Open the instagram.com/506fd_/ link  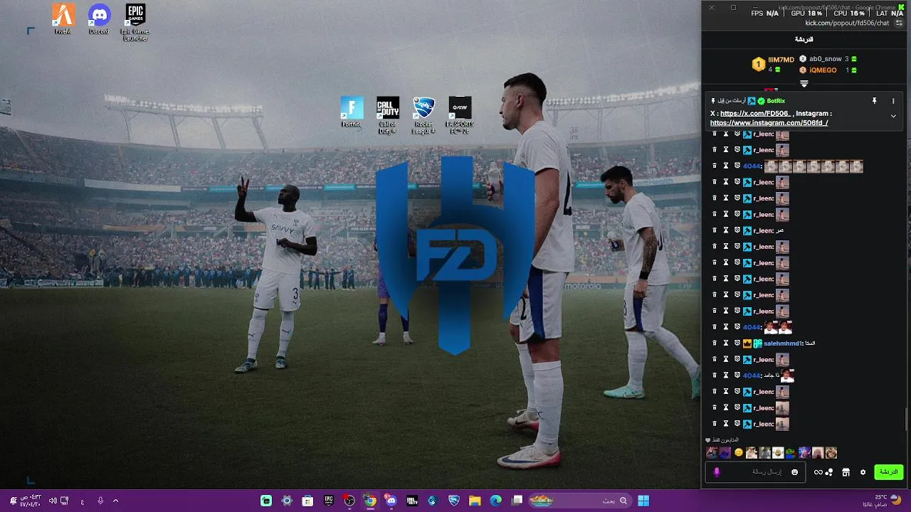(769, 123)
